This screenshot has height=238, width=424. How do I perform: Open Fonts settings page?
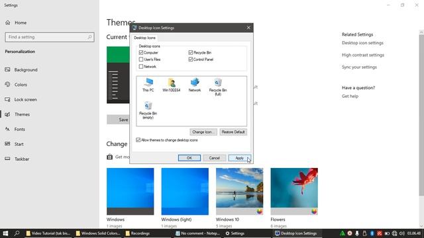coord(19,130)
